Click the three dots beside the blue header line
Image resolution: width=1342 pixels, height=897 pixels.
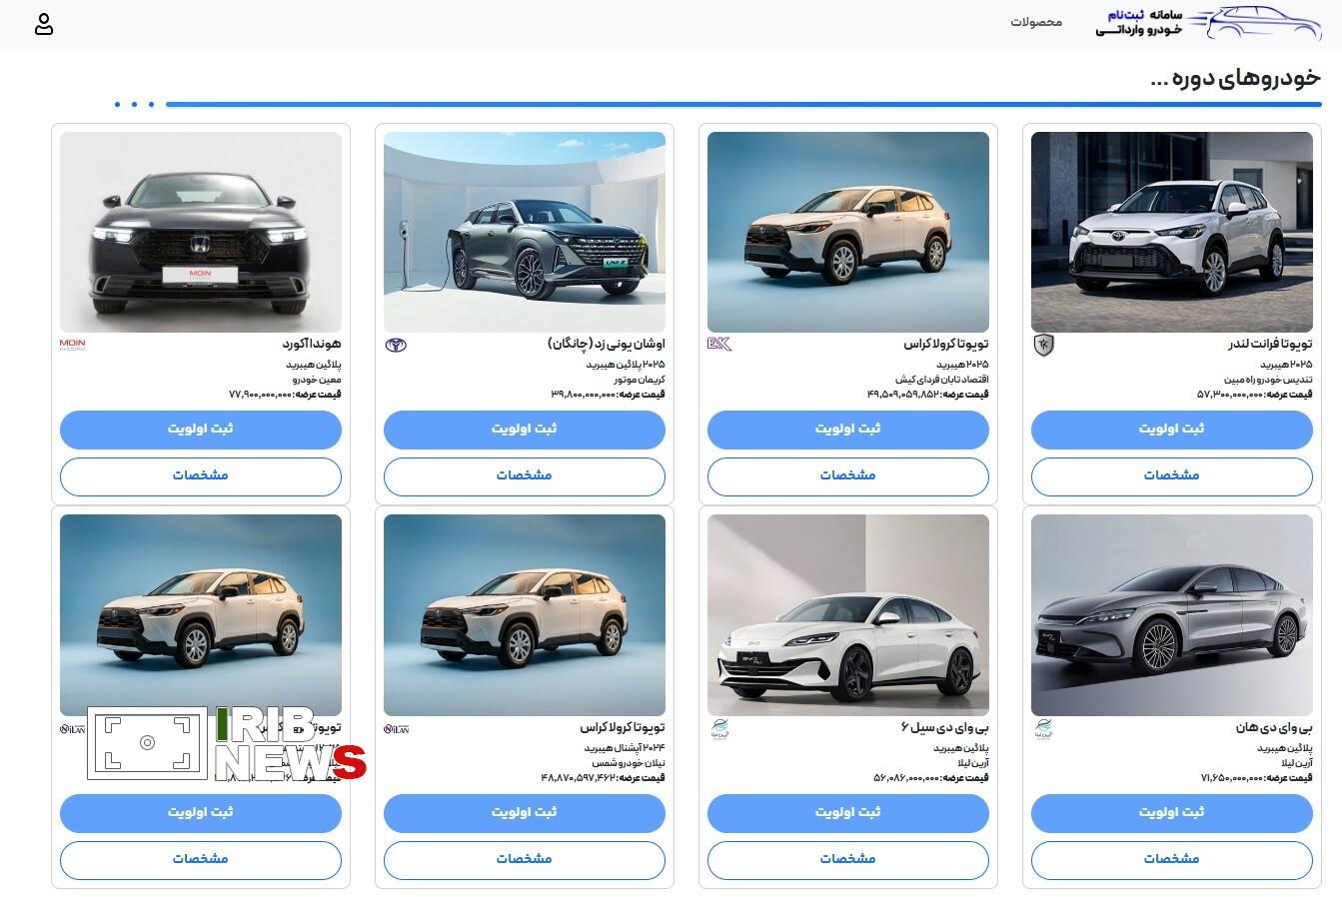134,104
